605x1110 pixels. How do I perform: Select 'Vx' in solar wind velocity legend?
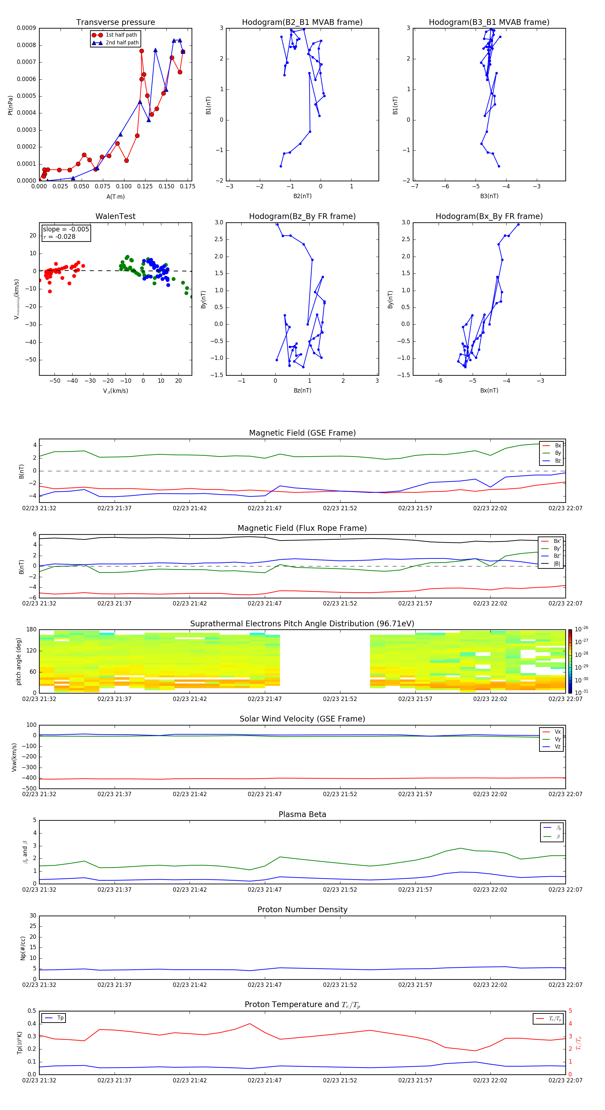point(552,732)
